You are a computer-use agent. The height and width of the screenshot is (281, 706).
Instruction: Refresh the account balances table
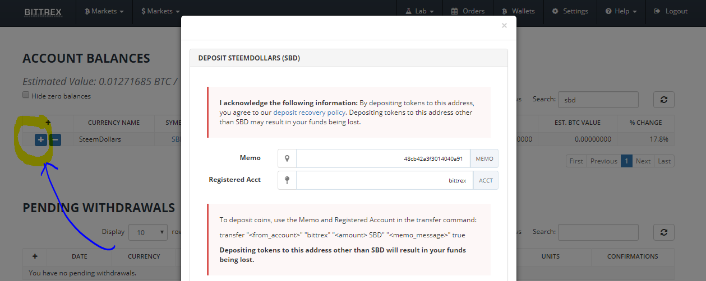tap(664, 100)
